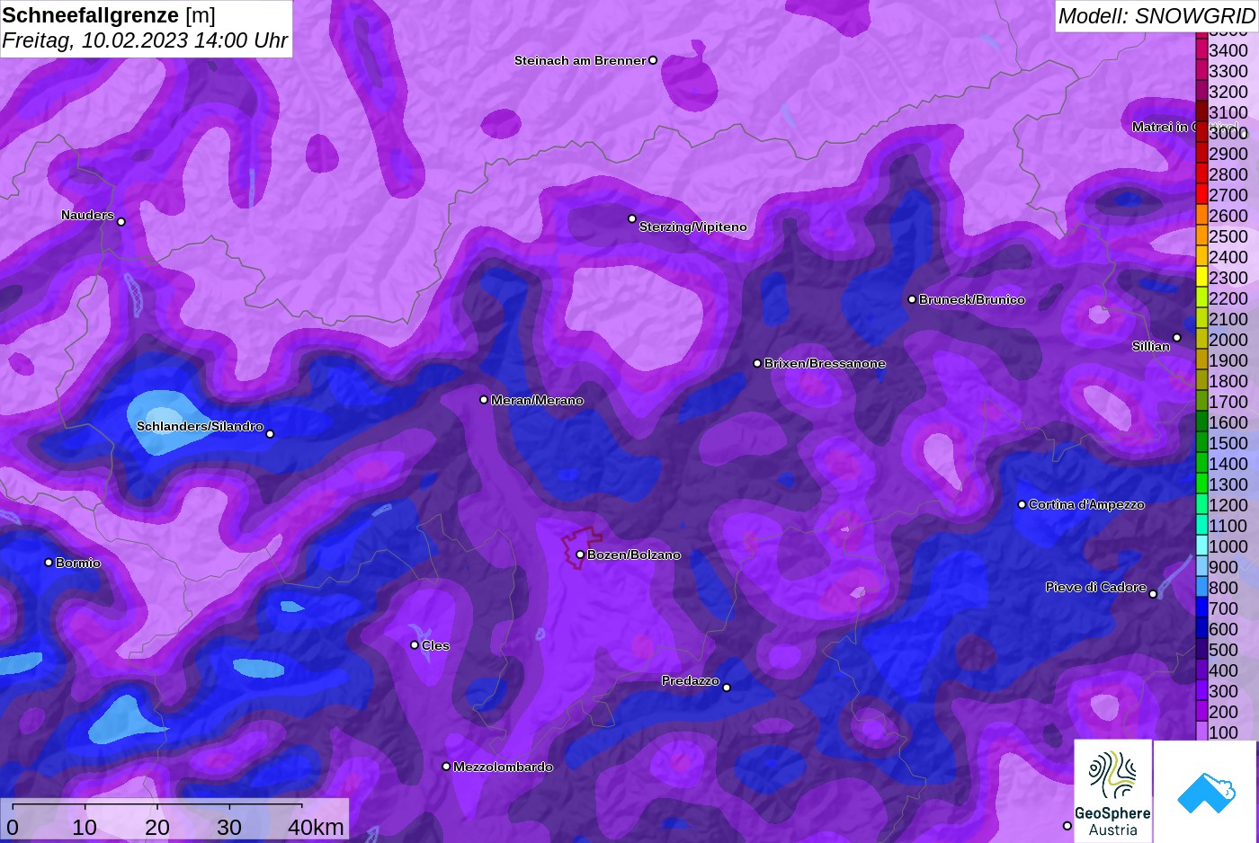
Task: Select the Nauders location marker dot
Action: pyautogui.click(x=121, y=221)
